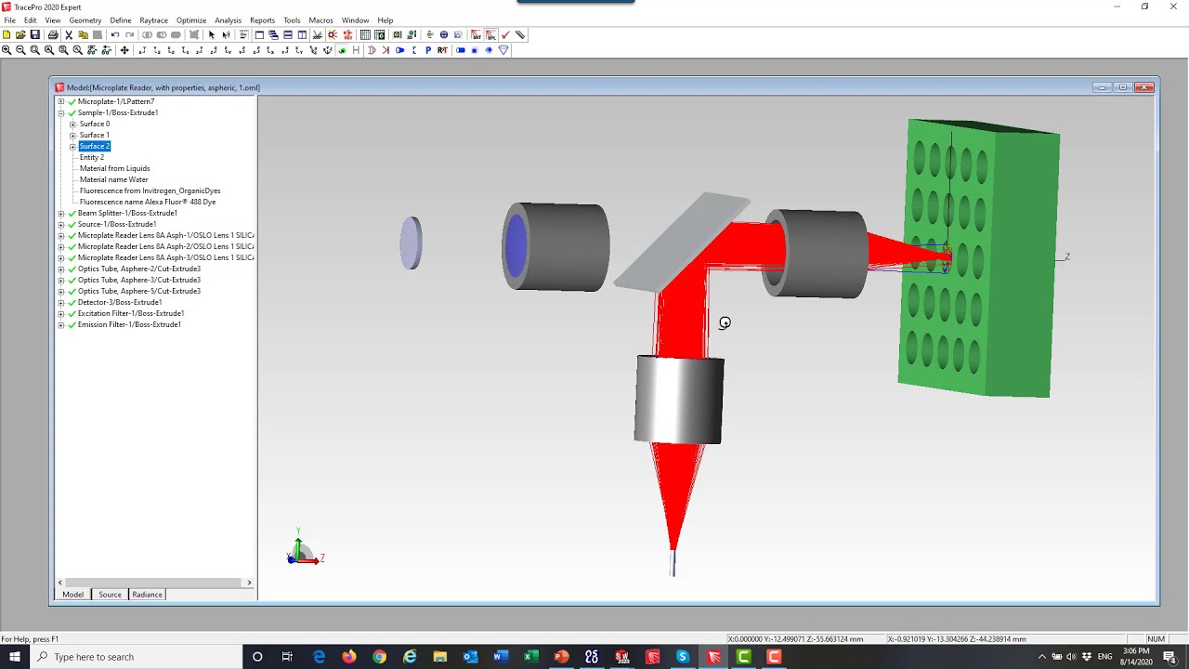This screenshot has width=1189, height=669.
Task: Click the Cut scissors icon
Action: click(x=69, y=35)
